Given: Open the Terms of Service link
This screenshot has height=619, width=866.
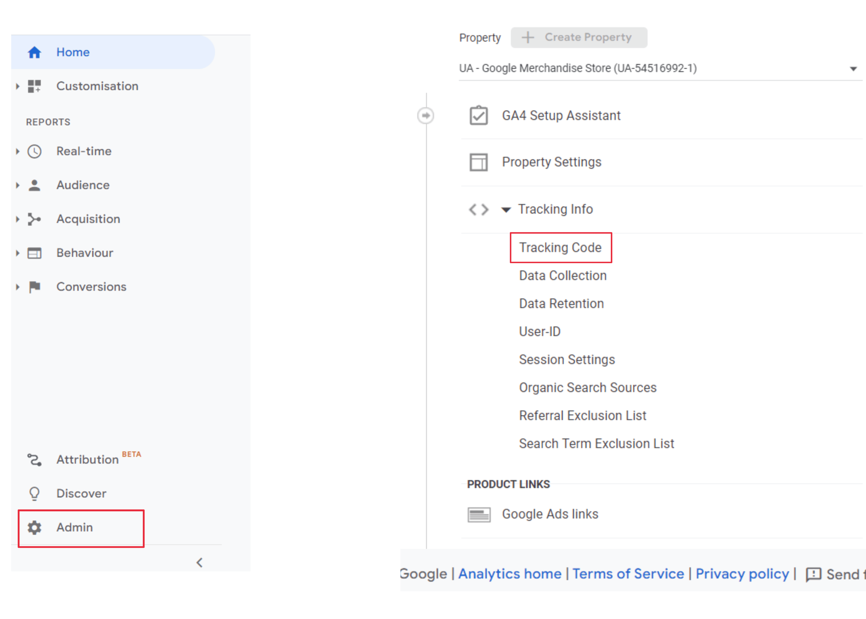Looking at the screenshot, I should tap(628, 574).
